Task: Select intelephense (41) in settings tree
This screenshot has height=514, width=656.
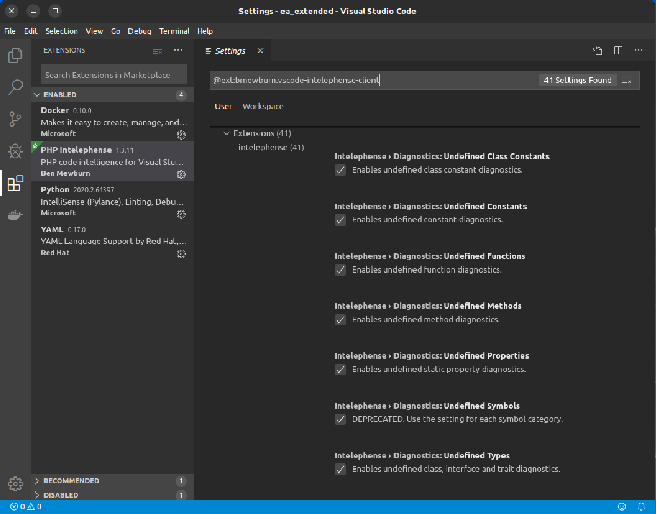Action: click(272, 147)
